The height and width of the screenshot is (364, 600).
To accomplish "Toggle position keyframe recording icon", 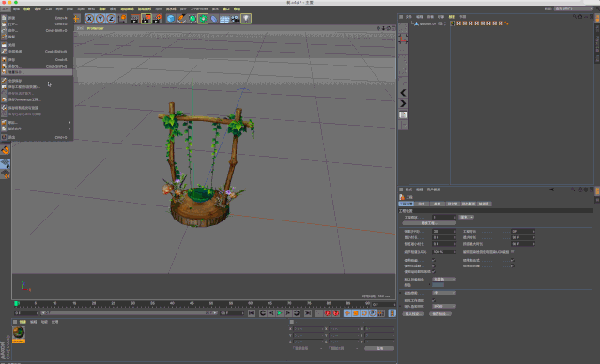I will point(347,313).
